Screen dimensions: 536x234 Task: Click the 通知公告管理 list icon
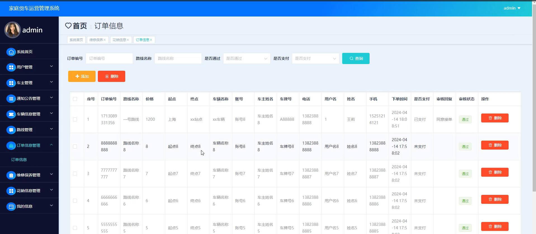[11, 99]
